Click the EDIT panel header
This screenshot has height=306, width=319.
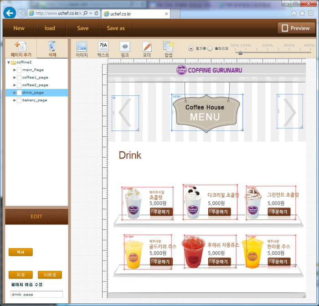click(x=36, y=217)
